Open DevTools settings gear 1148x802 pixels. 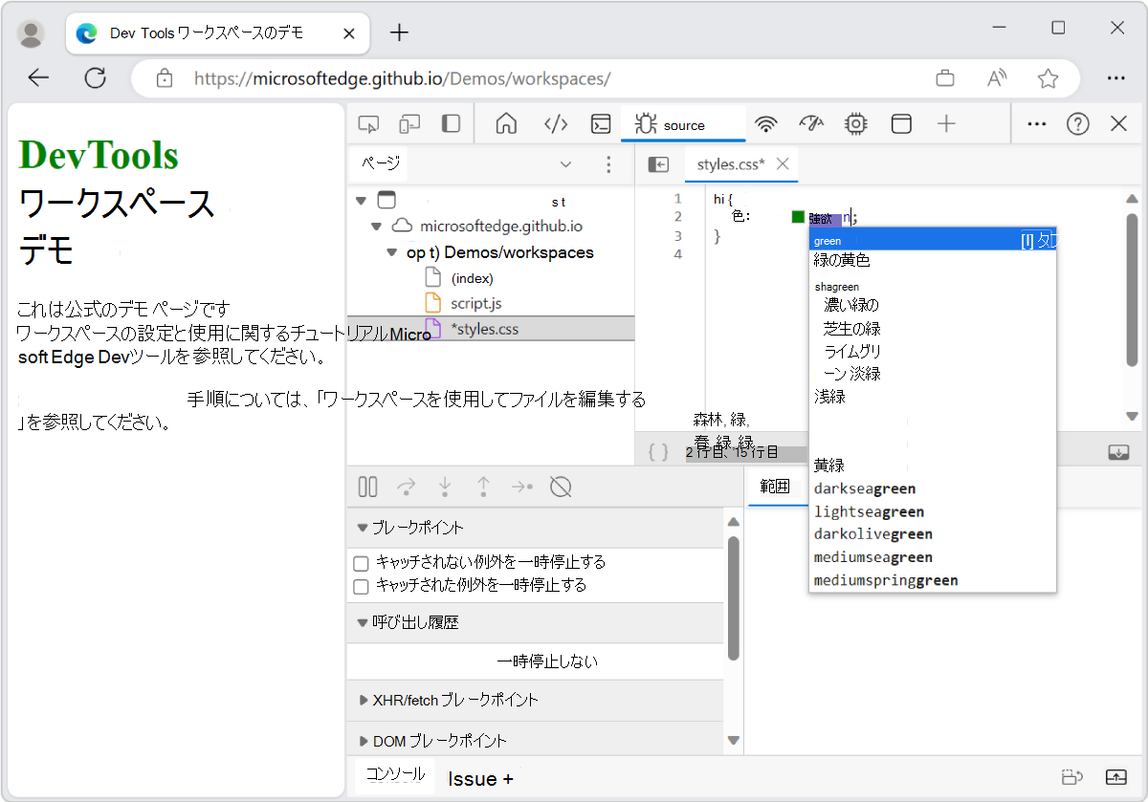point(854,123)
